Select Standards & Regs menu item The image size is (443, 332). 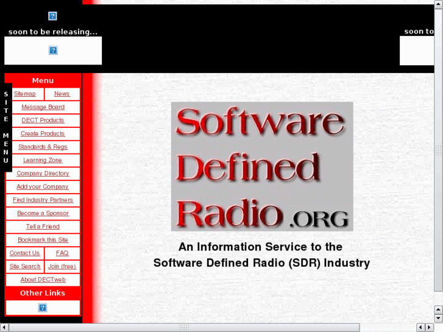43,147
